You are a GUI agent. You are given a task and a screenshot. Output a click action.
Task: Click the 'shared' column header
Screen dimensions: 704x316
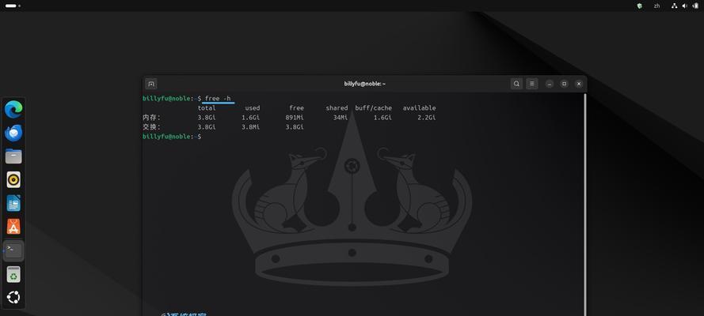point(337,108)
